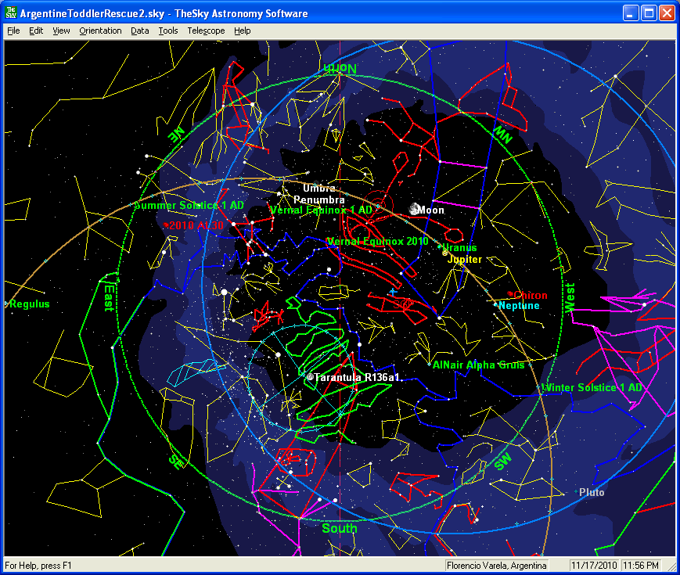Click the TheSky application icon in title bar
The height and width of the screenshot is (575, 680).
pos(11,13)
